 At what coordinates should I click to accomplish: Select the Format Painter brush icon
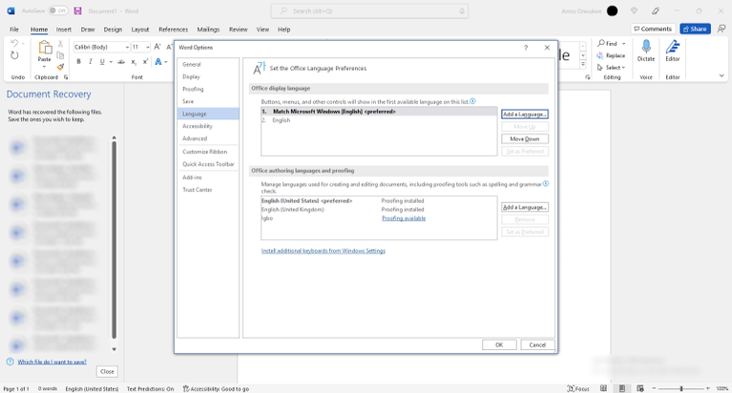point(60,67)
